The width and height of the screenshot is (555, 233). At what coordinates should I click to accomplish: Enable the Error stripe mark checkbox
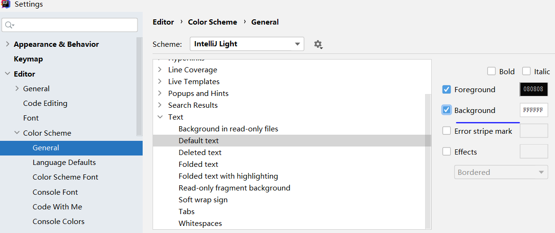pyautogui.click(x=446, y=131)
